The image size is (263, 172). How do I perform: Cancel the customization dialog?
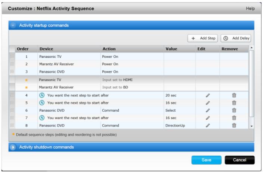(240, 160)
